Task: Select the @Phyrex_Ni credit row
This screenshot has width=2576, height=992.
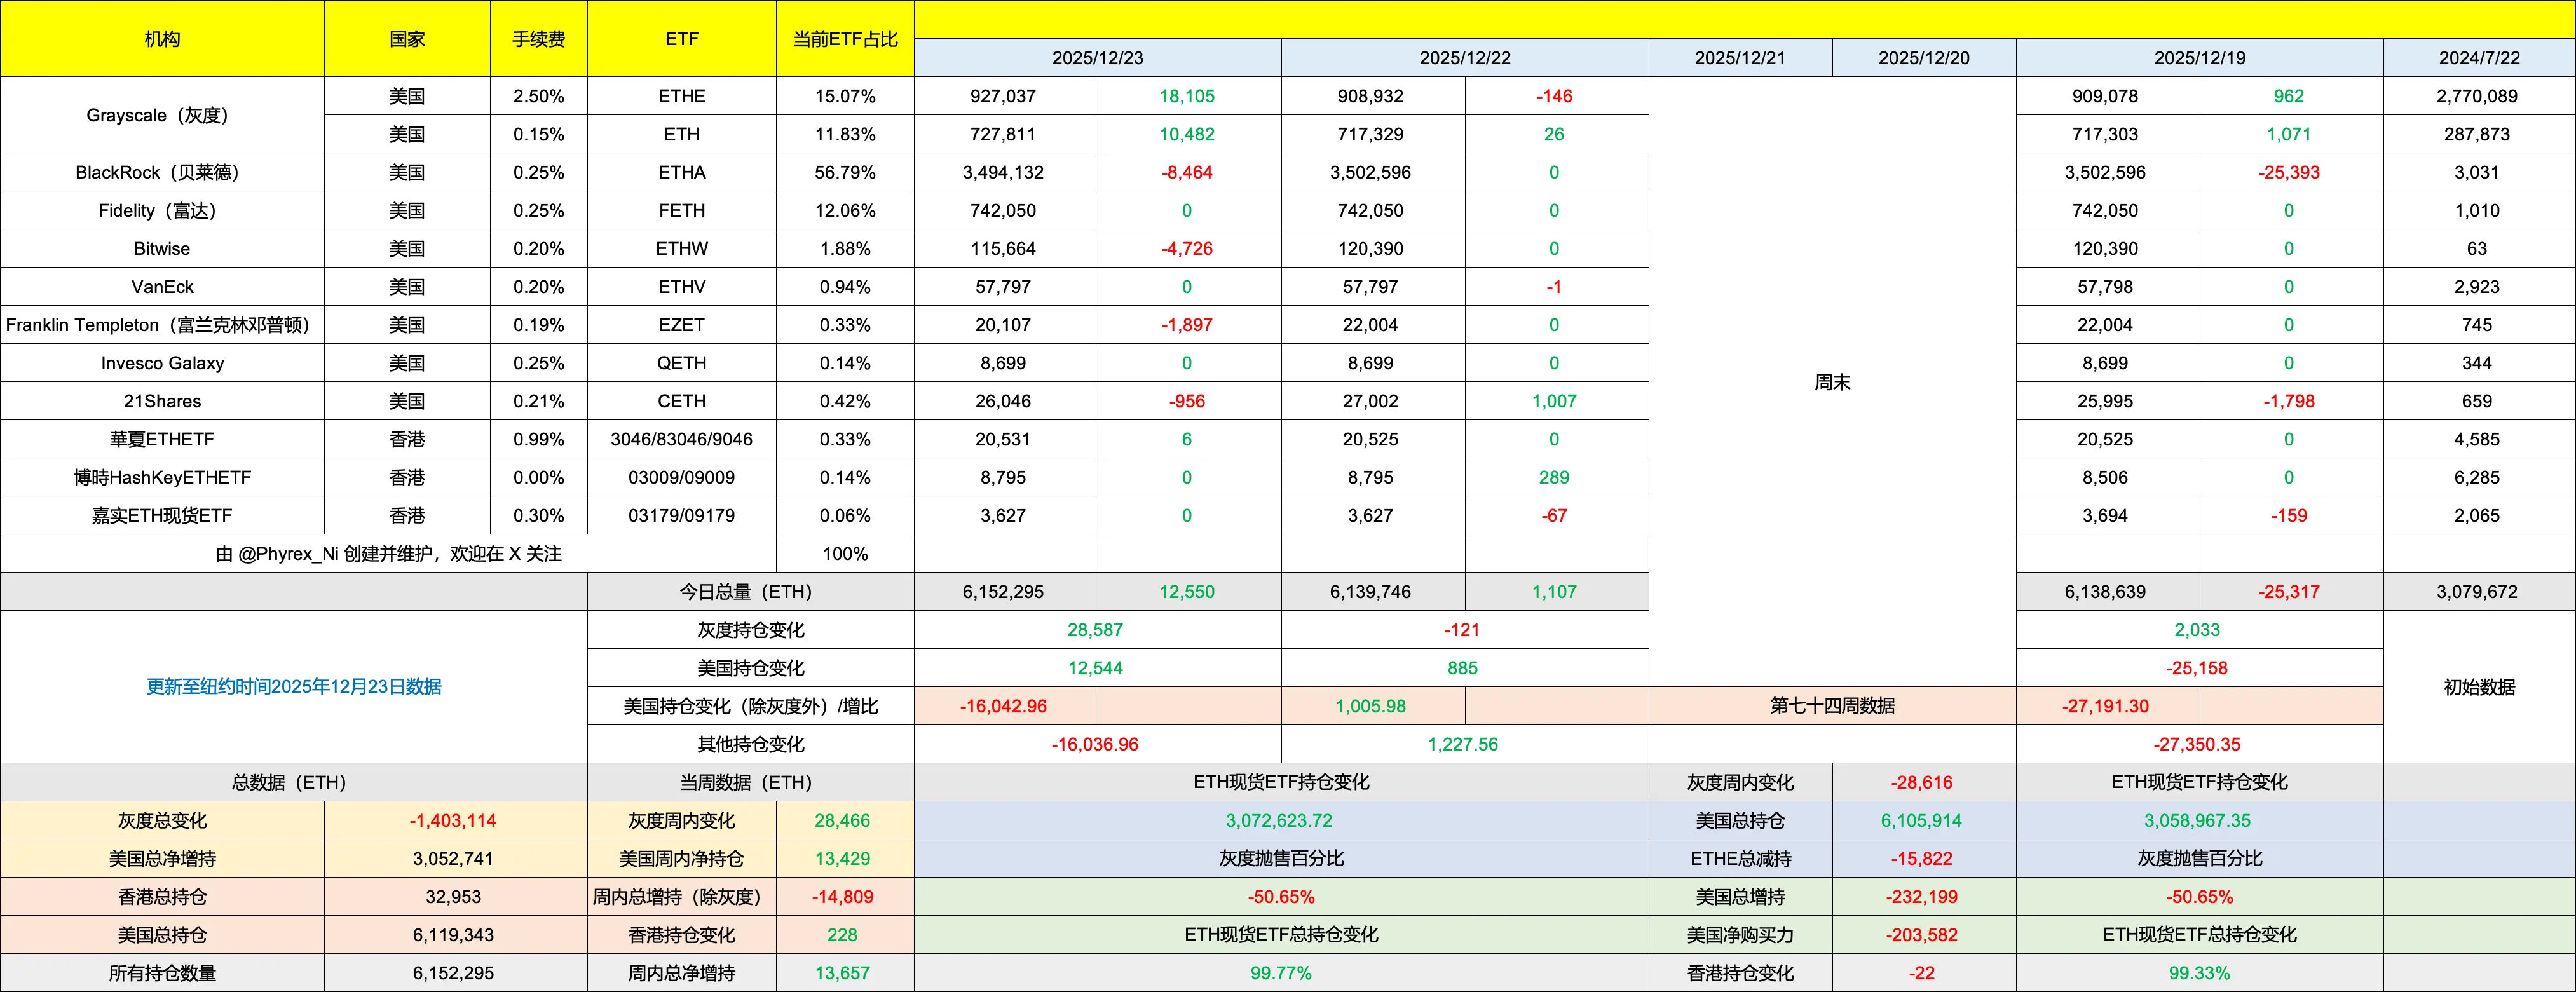Action: tap(388, 554)
